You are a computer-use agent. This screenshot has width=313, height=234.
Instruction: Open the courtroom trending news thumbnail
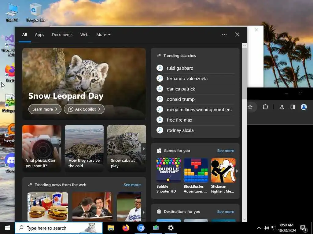click(x=92, y=207)
